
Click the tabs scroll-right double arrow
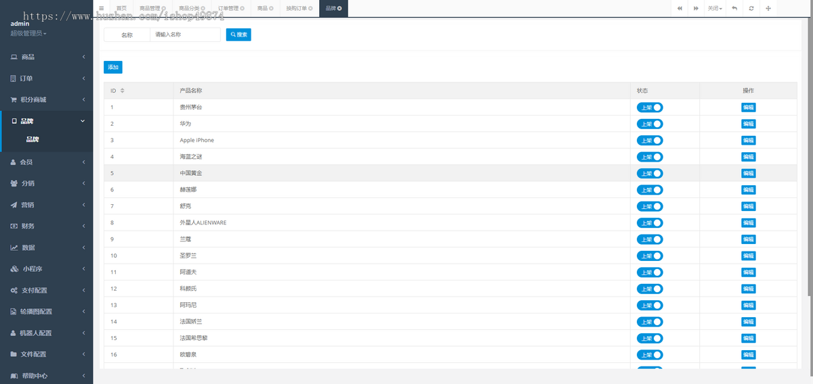click(696, 8)
